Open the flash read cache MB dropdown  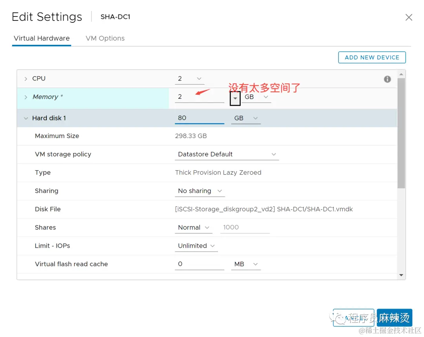pyautogui.click(x=246, y=264)
